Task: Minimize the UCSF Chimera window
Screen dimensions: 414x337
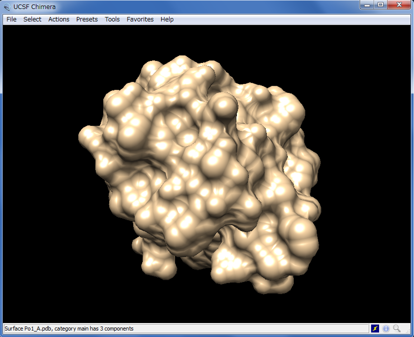Action: click(x=368, y=5)
